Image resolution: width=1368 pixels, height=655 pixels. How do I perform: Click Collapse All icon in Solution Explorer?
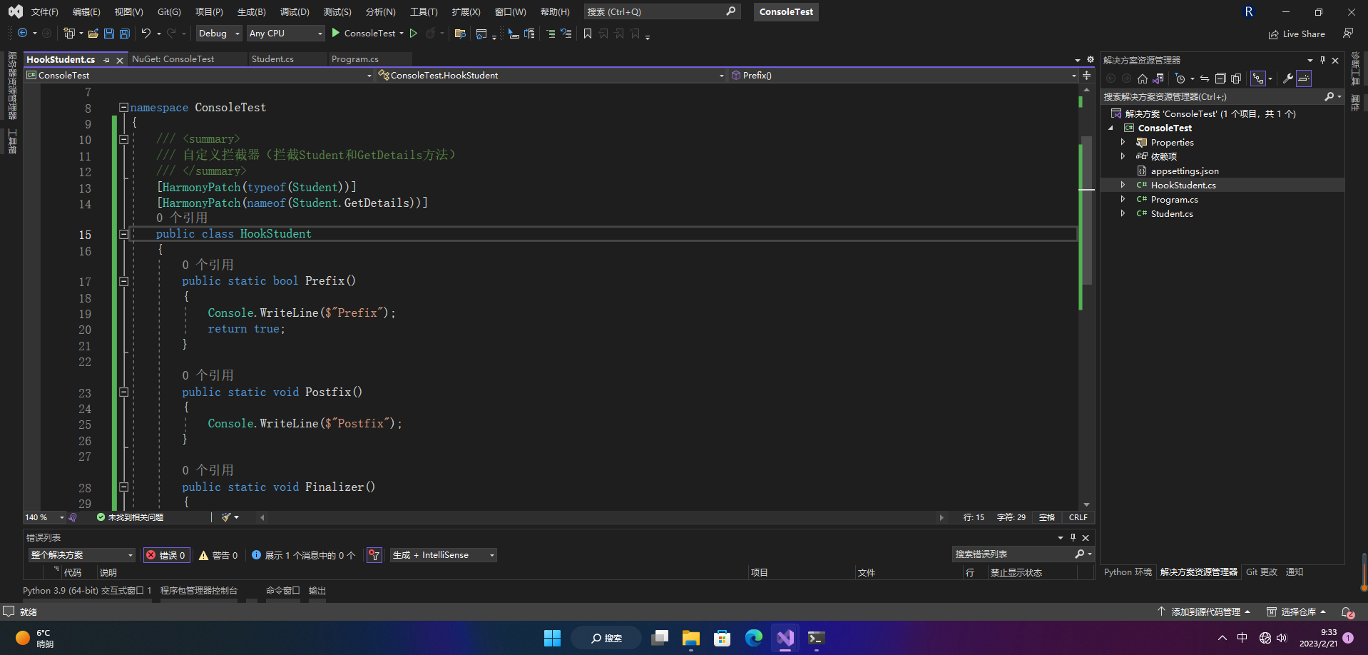[1220, 78]
